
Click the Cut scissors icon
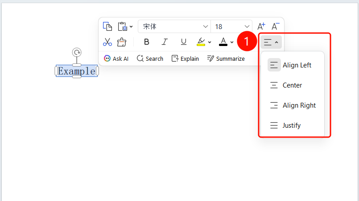point(107,42)
